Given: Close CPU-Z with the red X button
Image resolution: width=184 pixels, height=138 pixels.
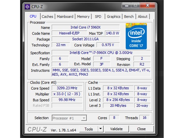Looking at the screenshot, I should pyautogui.click(x=147, y=5).
